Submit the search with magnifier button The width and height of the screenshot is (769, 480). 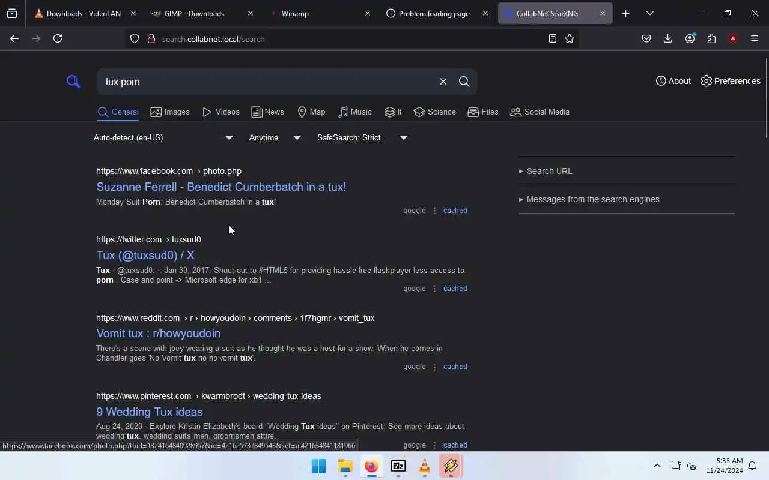(x=464, y=82)
